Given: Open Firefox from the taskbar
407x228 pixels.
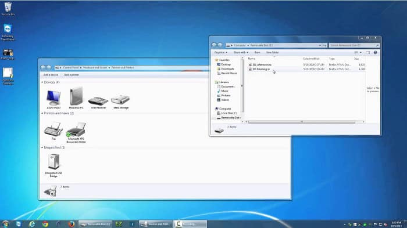Looking at the screenshot, I should pyautogui.click(x=72, y=224).
